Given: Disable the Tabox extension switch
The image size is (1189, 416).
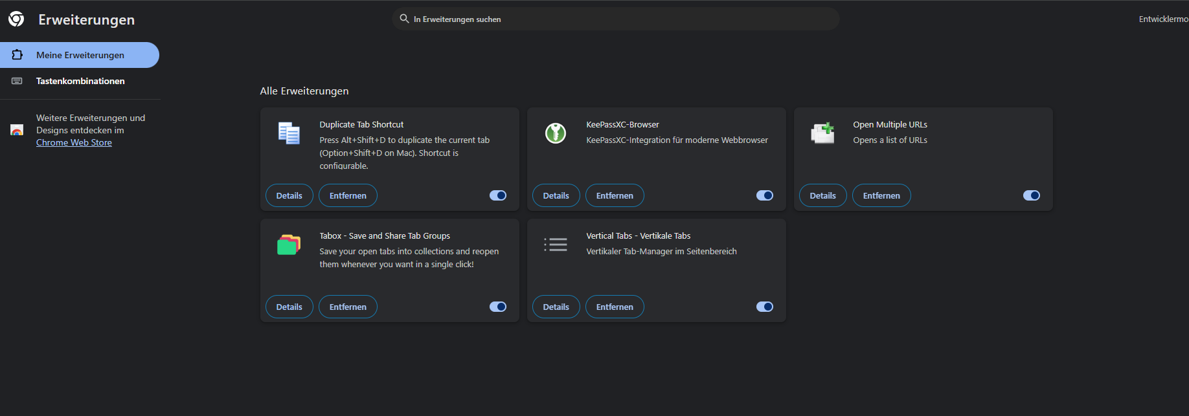Looking at the screenshot, I should pyautogui.click(x=498, y=307).
